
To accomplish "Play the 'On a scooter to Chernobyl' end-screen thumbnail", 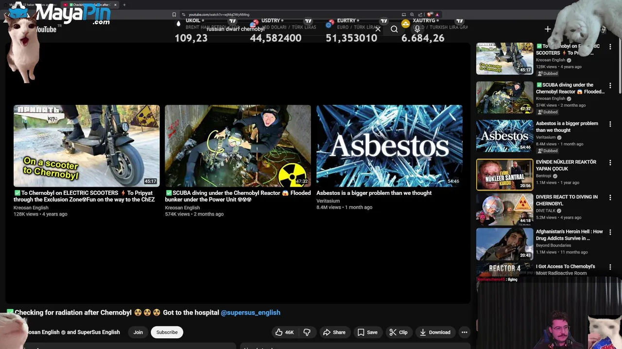I will tap(86, 145).
